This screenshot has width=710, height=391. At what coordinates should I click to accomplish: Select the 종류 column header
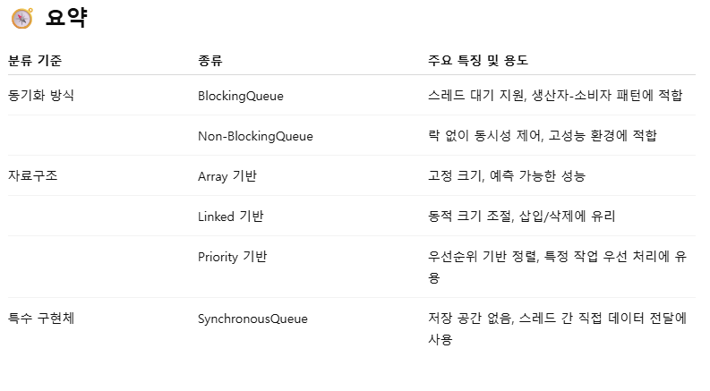(x=210, y=60)
